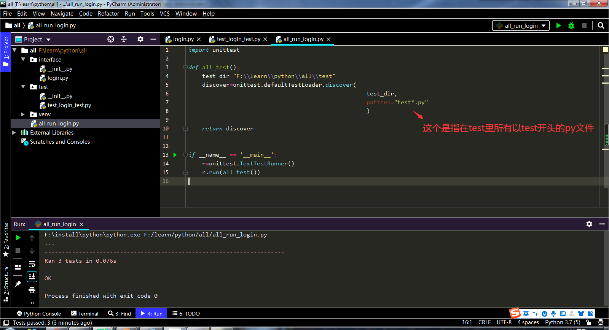Click the restore layout icon in the Run panel
Viewport: 609px width, 330px height.
pyautogui.click(x=18, y=267)
